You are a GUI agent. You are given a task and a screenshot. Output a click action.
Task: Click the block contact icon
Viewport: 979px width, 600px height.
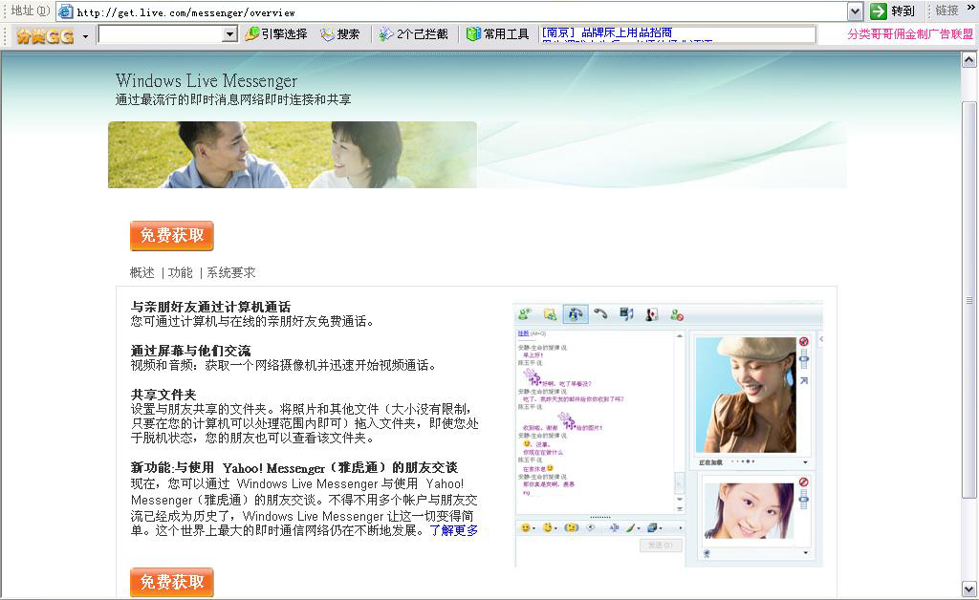[677, 315]
